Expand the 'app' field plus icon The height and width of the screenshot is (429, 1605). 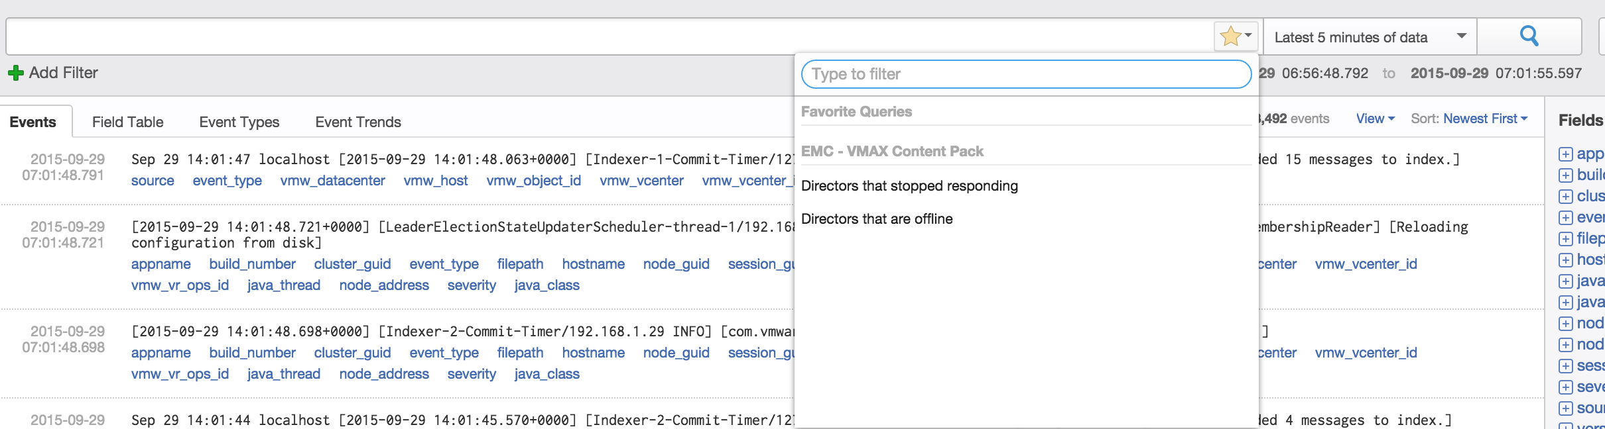(x=1566, y=154)
